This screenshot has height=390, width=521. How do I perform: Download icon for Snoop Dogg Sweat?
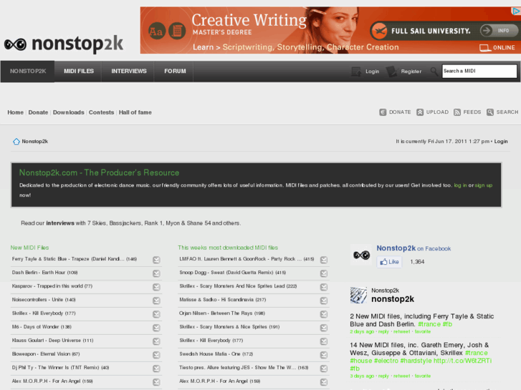pos(324,273)
